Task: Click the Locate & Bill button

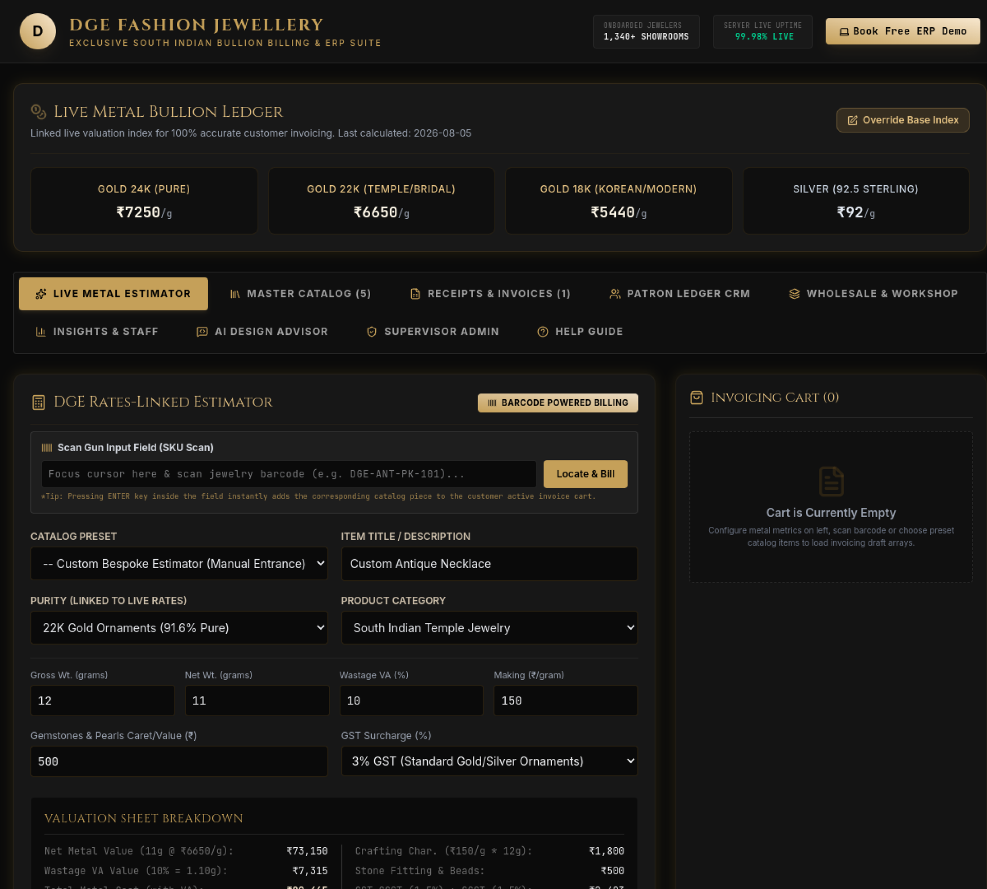Action: [x=585, y=474]
